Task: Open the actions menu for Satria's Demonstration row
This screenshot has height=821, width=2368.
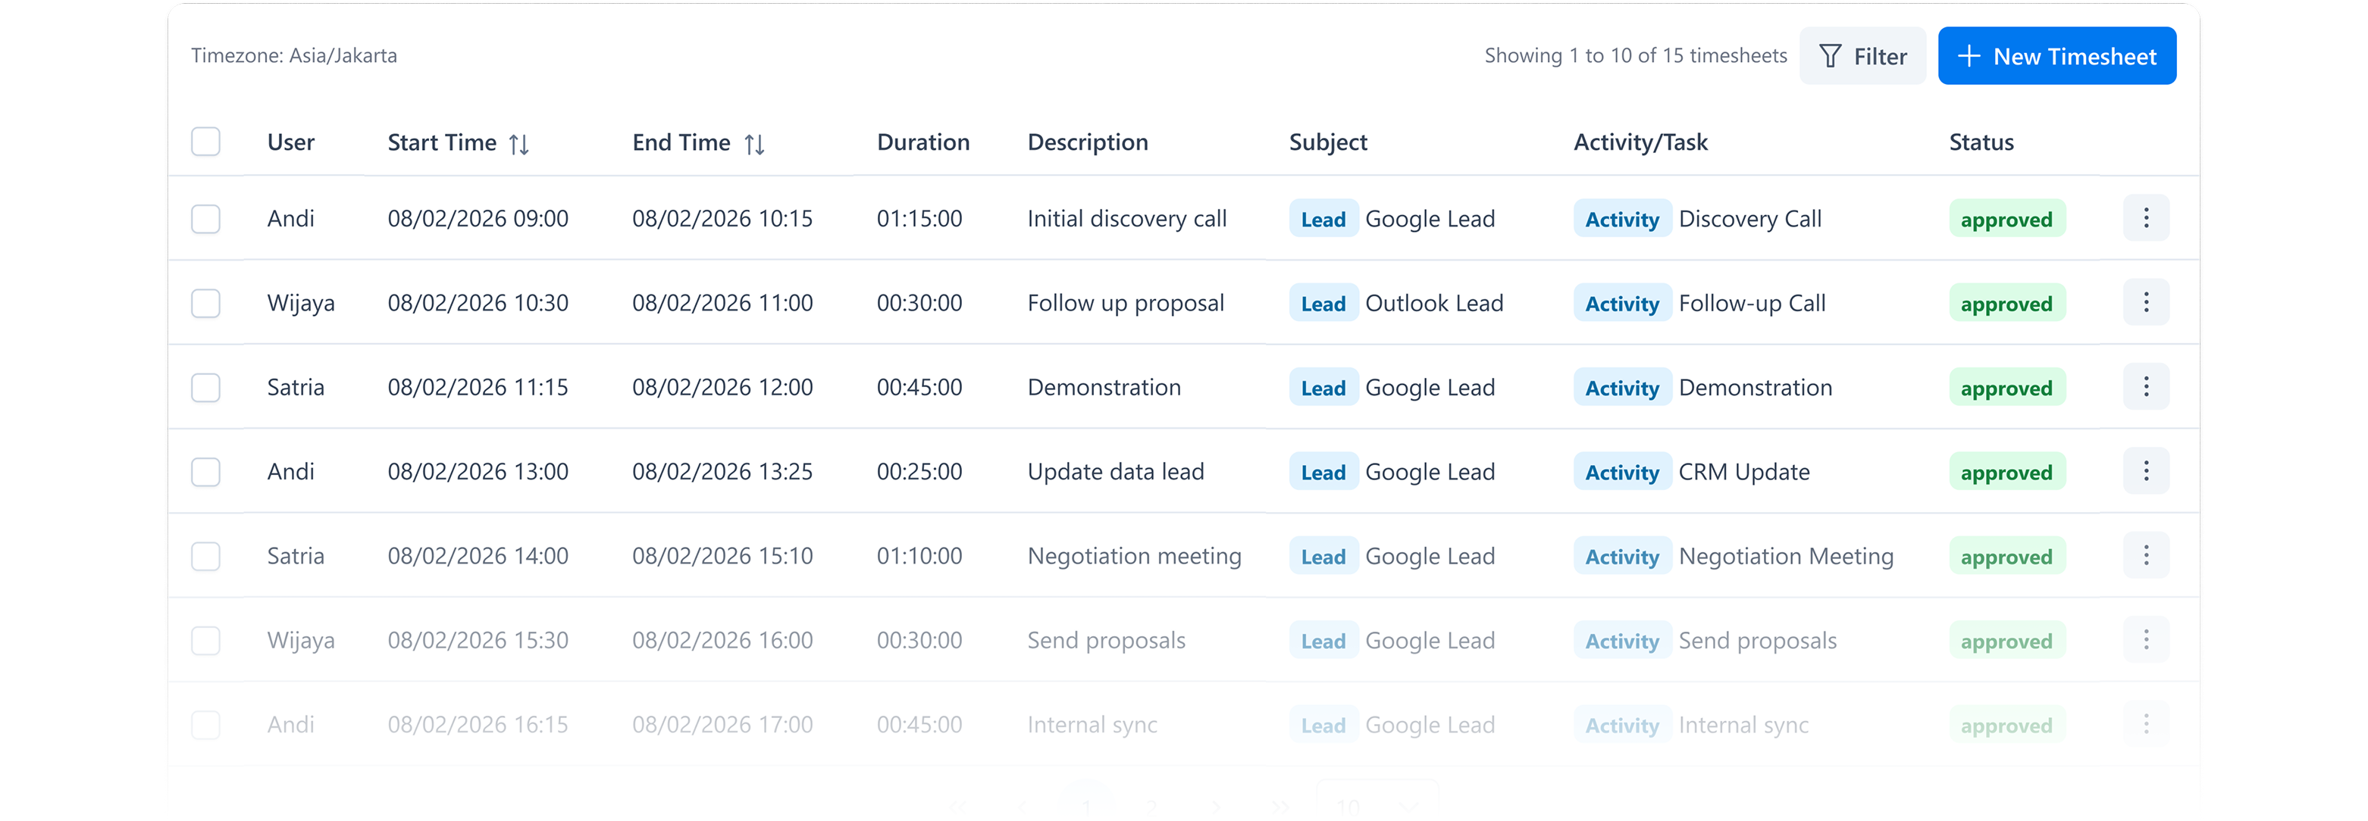Action: point(2147,386)
